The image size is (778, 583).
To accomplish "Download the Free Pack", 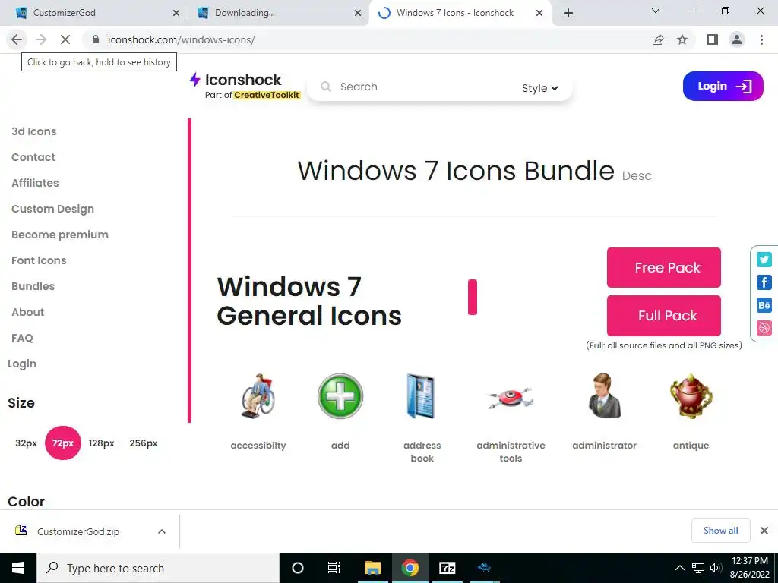I will coord(664,268).
